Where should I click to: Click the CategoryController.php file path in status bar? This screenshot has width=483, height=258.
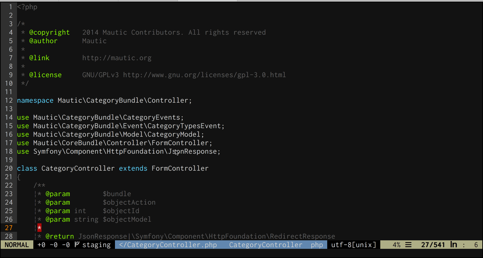(x=168, y=245)
